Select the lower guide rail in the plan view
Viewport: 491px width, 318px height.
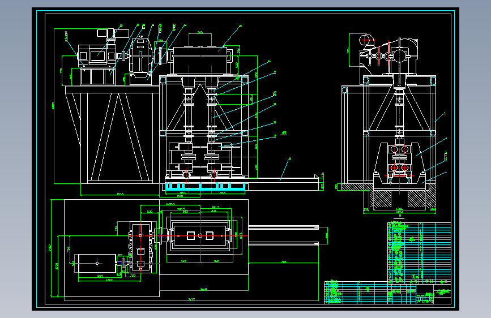[x=283, y=243]
